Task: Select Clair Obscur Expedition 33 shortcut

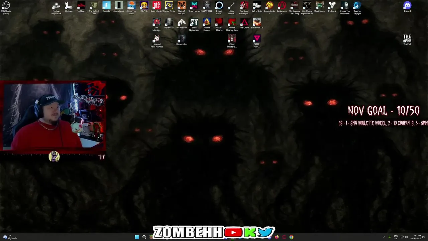Action: click(x=307, y=8)
